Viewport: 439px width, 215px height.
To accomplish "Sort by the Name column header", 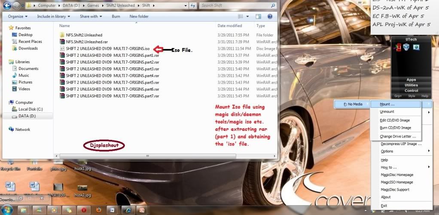I will (x=64, y=26).
